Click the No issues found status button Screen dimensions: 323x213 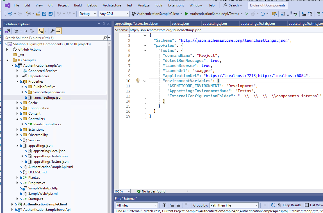(151, 191)
